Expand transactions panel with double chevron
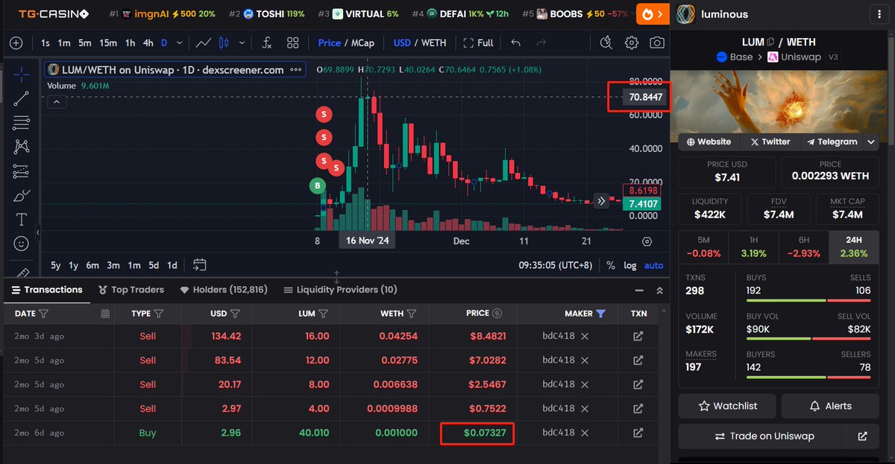The image size is (895, 464). pyautogui.click(x=659, y=290)
